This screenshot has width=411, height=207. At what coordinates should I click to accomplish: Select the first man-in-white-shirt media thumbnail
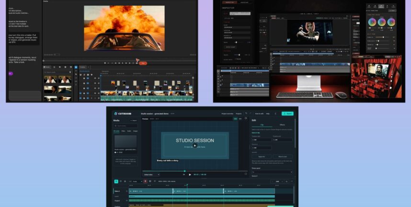coord(50,79)
